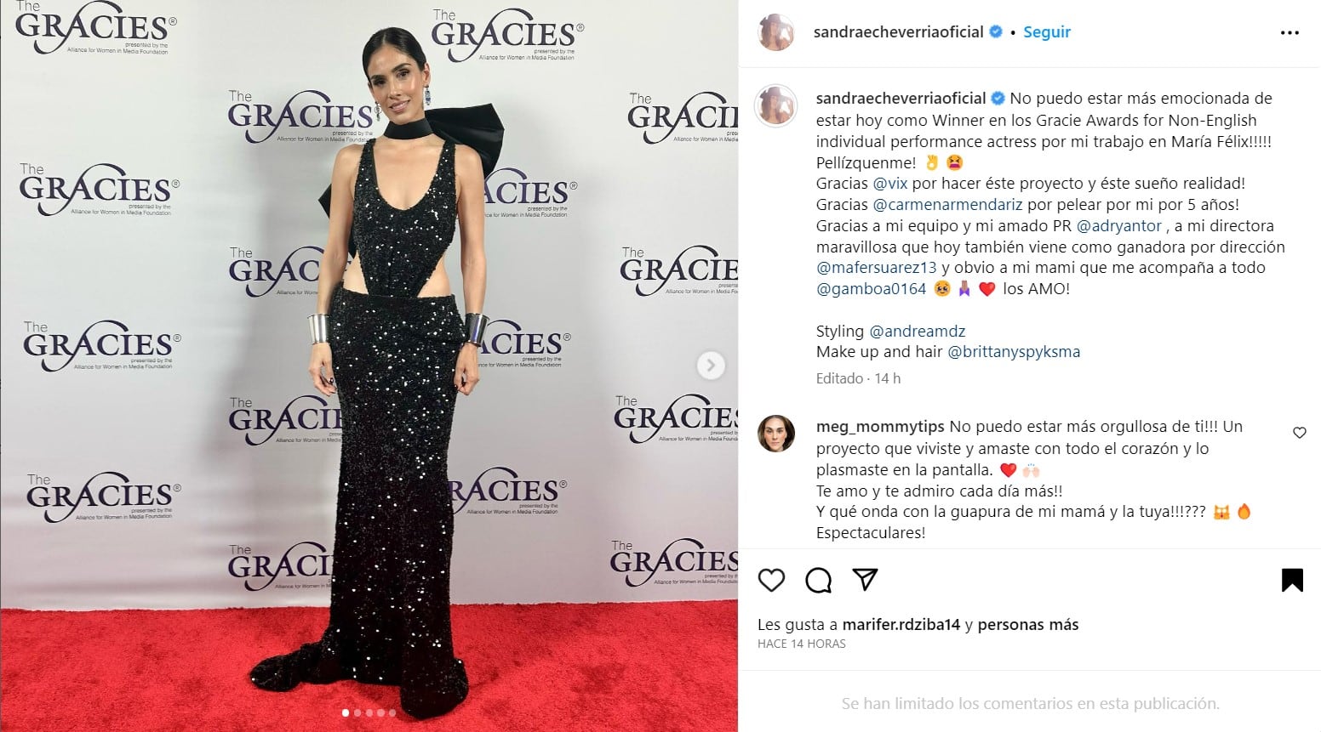The image size is (1321, 732).
Task: Open comments with the speech bubble icon
Action: click(818, 580)
